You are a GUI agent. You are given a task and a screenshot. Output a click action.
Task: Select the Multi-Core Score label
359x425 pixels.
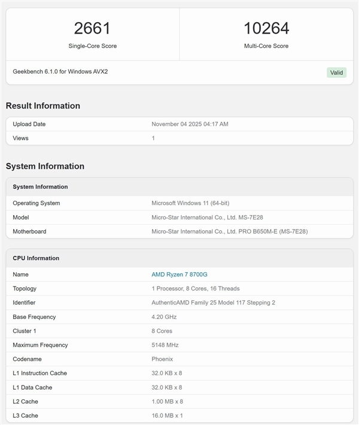(x=266, y=46)
